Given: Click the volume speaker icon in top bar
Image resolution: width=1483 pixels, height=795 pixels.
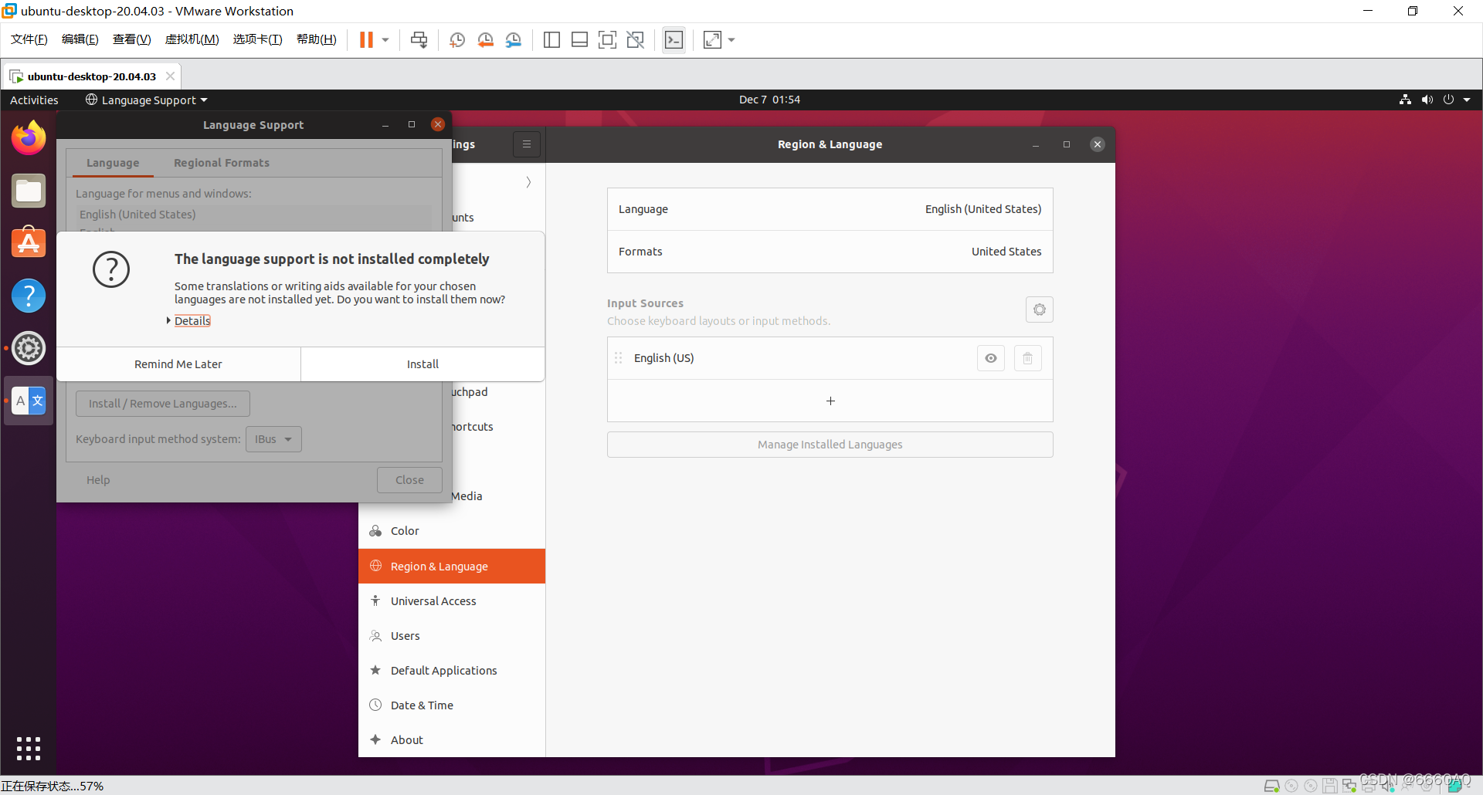Looking at the screenshot, I should [1427, 100].
